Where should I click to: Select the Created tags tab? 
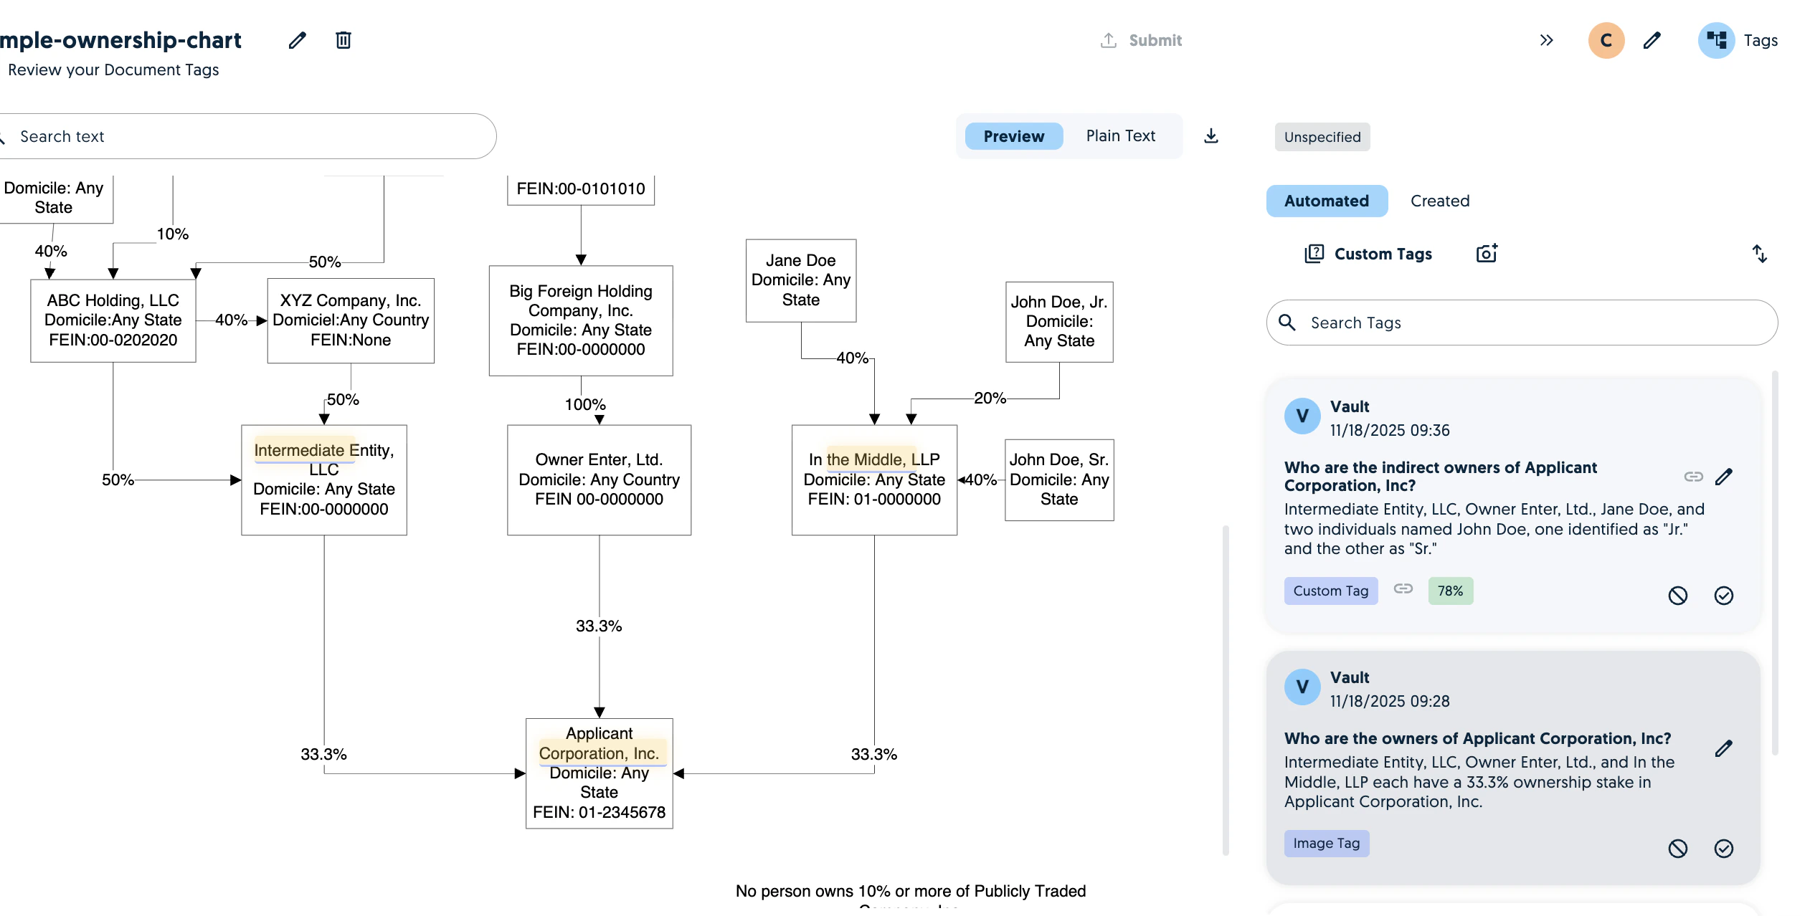coord(1440,201)
